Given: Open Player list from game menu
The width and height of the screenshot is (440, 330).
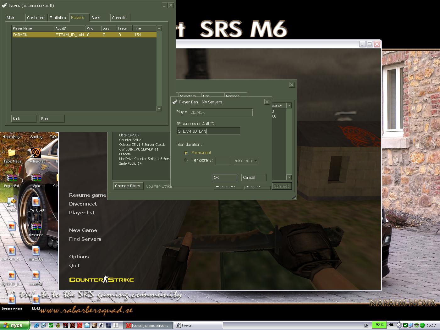Looking at the screenshot, I should pos(82,213).
